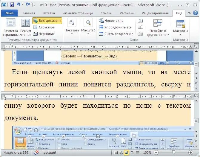
Task: Select Outline view icon in status bar
Action: (132, 153)
